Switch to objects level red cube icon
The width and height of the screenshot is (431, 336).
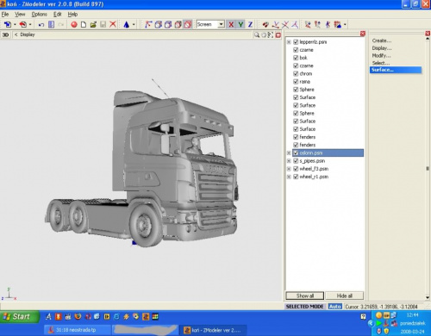click(178, 25)
